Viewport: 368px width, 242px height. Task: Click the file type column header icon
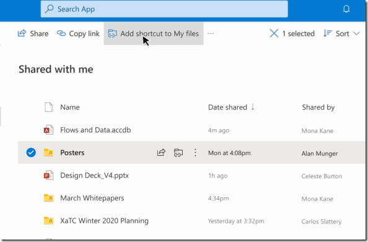(x=48, y=107)
